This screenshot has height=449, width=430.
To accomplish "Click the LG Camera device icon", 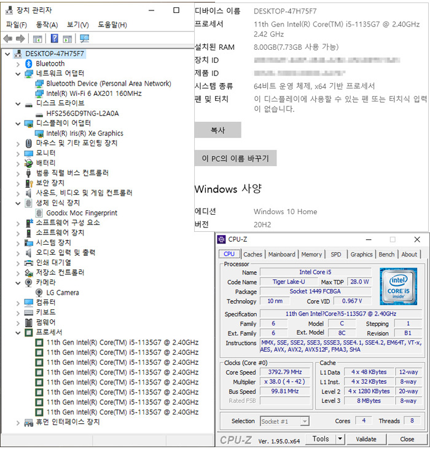I will [39, 293].
